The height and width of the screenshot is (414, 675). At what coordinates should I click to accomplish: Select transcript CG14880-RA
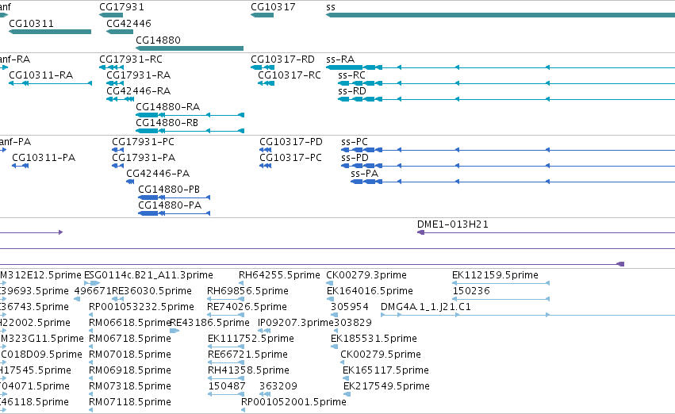point(190,115)
